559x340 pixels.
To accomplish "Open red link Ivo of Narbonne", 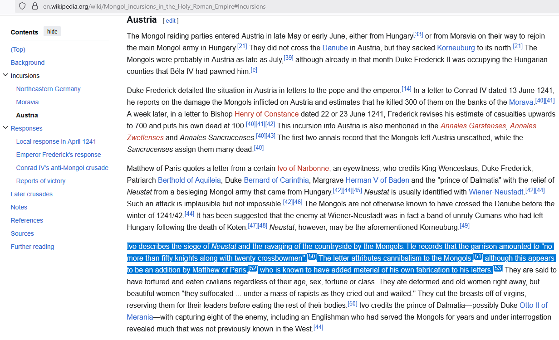I will tap(303, 168).
